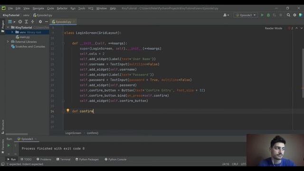Open the View menu
The height and width of the screenshot is (171, 304).
click(27, 9)
